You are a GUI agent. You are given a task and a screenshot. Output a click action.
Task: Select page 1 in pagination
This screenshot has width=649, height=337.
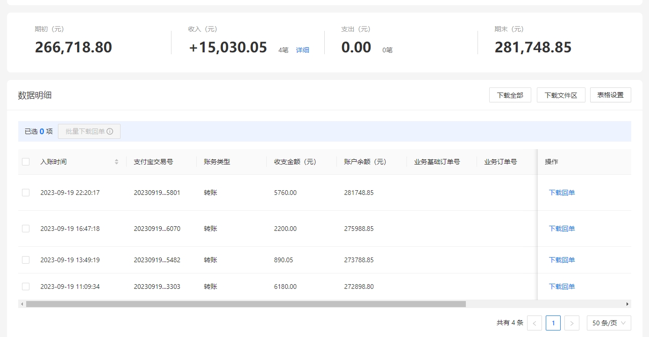(x=553, y=323)
